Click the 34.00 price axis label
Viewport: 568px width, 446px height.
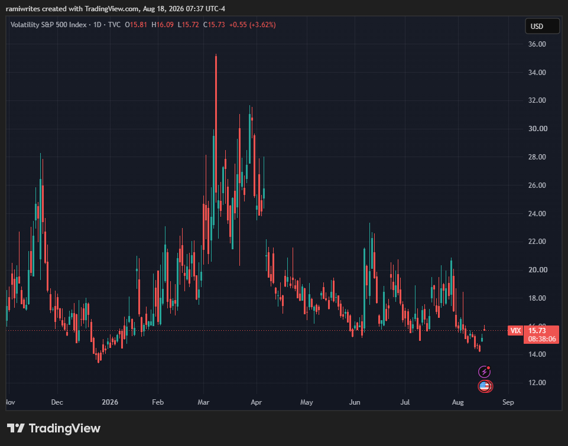pos(537,73)
